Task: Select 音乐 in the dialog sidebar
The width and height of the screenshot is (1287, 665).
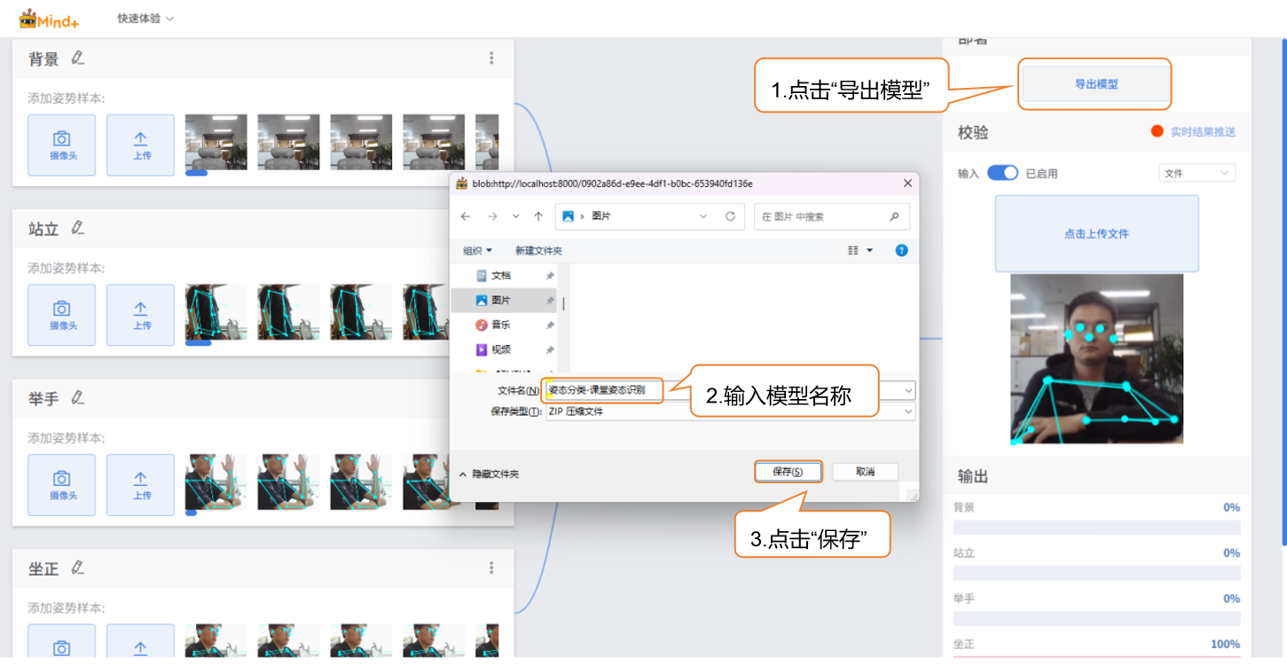Action: click(x=501, y=325)
